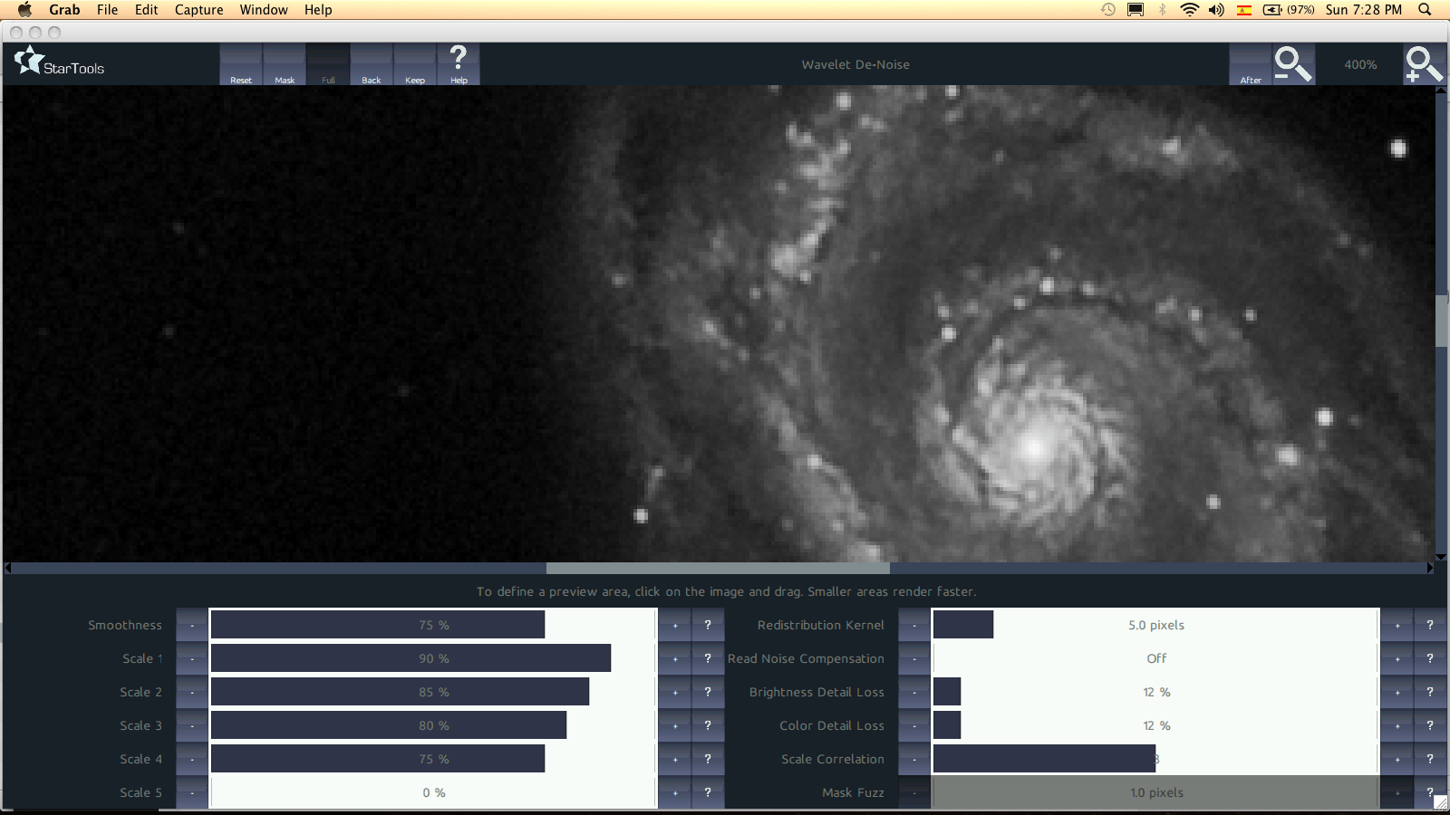Decrease Scale 1 with minus button
Viewport: 1450px width, 815px height.
(x=192, y=658)
